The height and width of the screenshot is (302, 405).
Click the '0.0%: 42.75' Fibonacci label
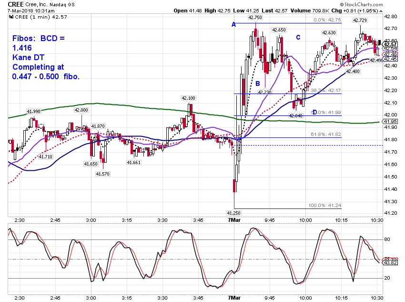coord(327,20)
